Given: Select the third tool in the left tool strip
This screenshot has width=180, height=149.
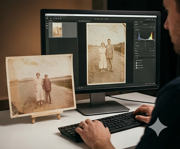Looking at the screenshot, I should [47, 26].
